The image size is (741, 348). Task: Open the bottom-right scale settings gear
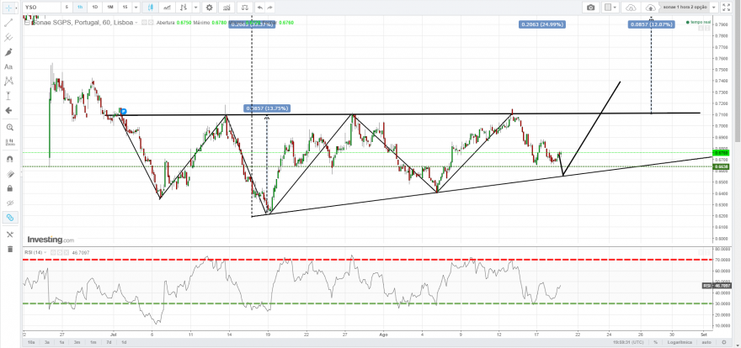coord(723,342)
